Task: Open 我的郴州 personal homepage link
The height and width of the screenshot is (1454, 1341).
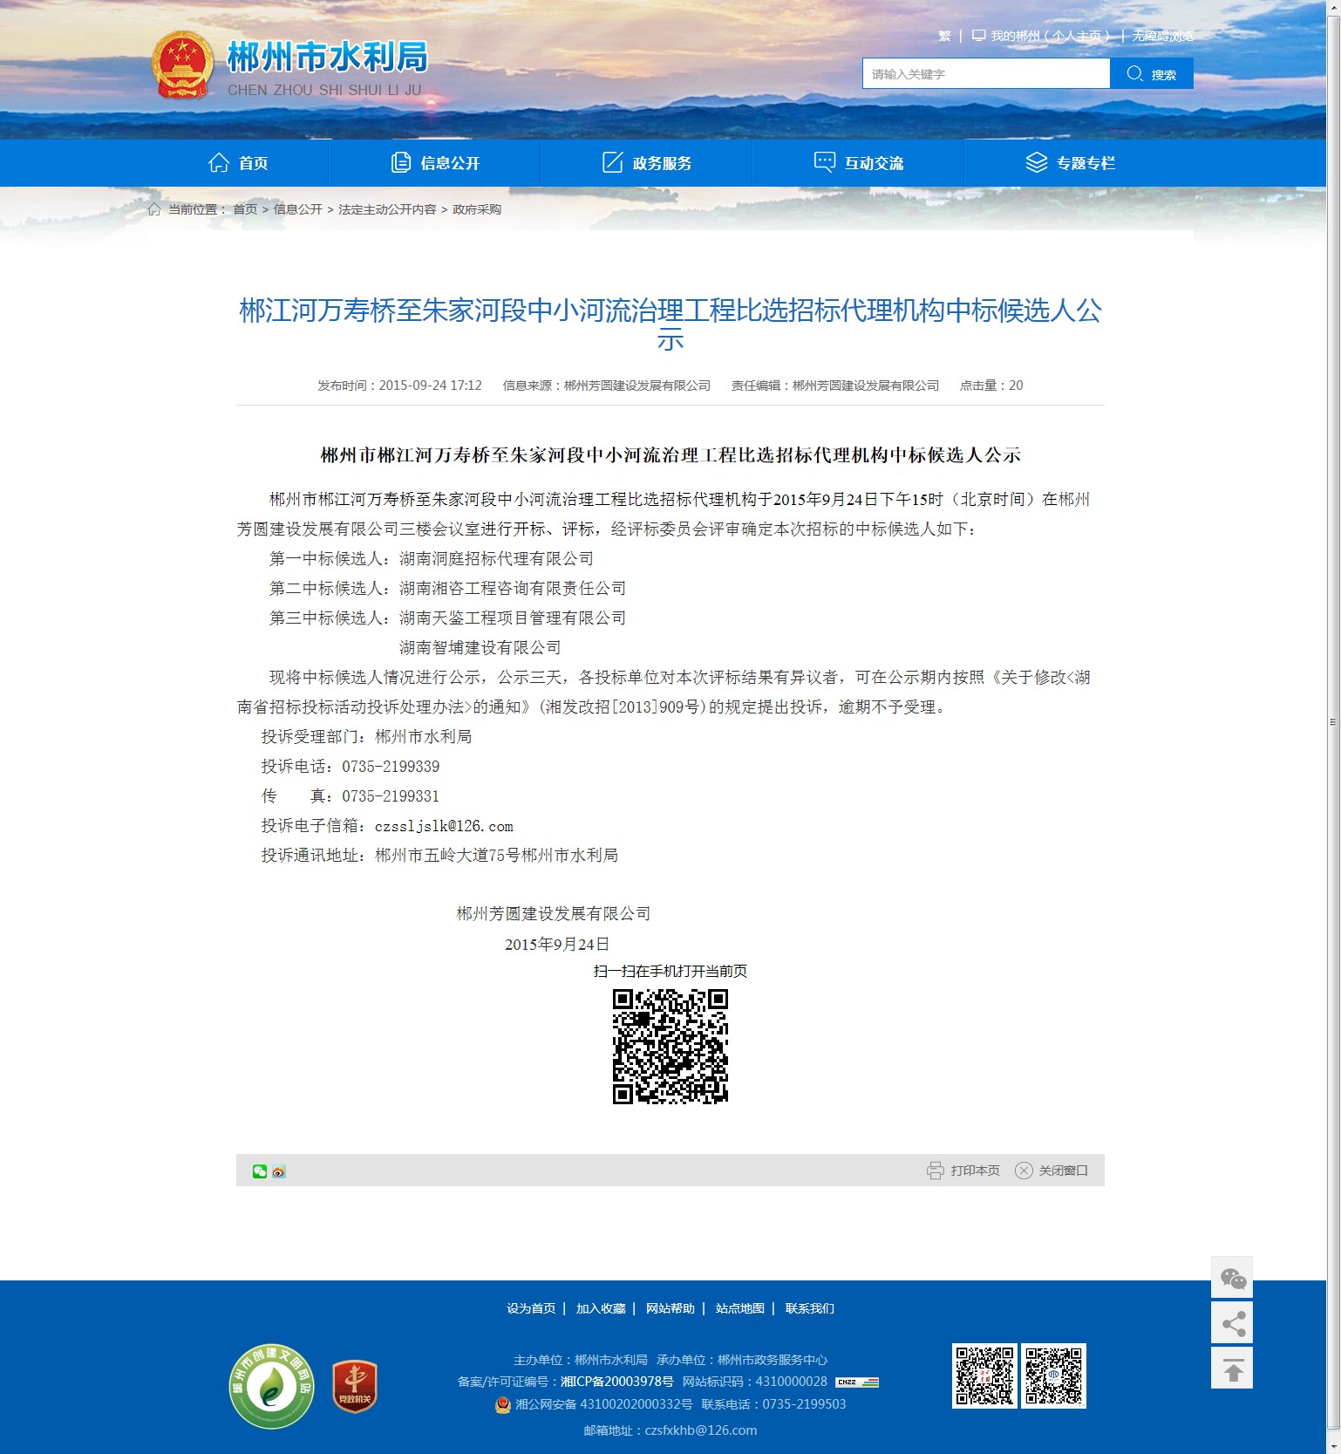Action: (x=1041, y=36)
